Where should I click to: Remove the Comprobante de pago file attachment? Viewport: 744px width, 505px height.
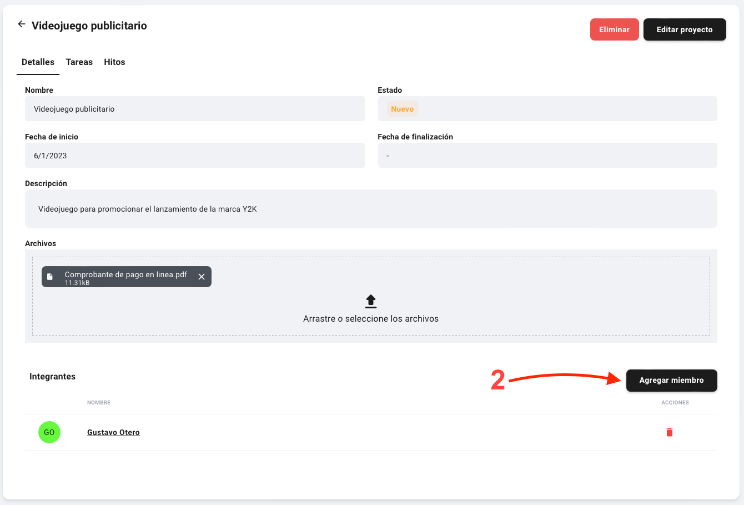[x=202, y=277]
